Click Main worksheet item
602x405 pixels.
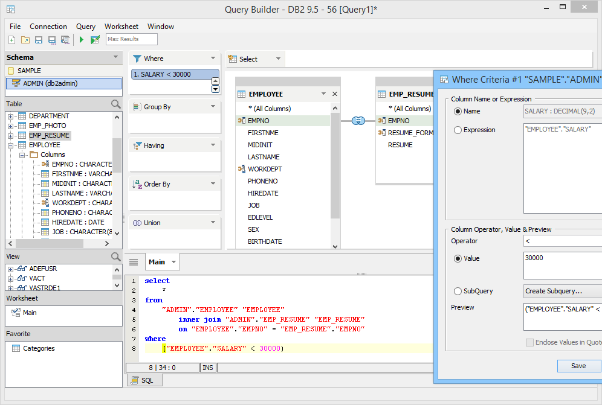click(x=30, y=313)
